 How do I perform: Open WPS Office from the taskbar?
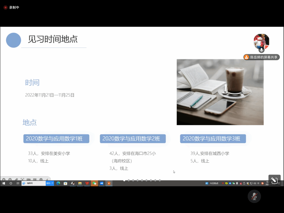[x=87, y=183]
